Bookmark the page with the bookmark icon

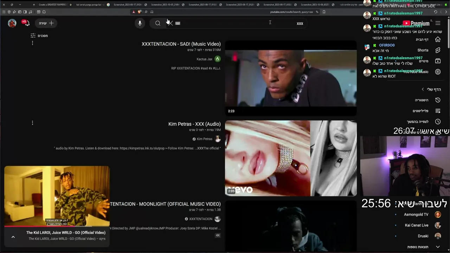(x=324, y=12)
